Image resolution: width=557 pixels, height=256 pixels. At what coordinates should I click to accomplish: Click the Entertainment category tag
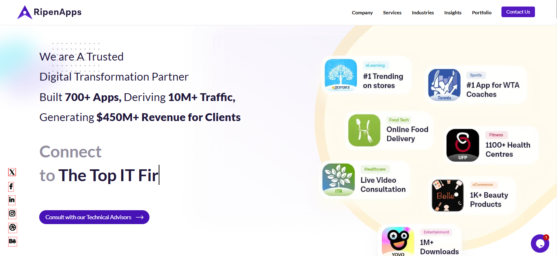click(x=436, y=232)
